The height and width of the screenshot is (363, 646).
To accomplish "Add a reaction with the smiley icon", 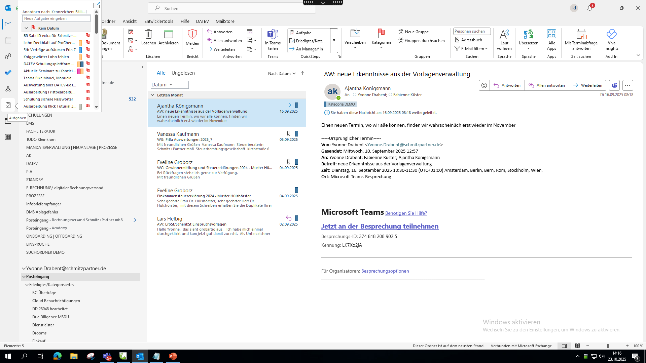I will tap(484, 85).
